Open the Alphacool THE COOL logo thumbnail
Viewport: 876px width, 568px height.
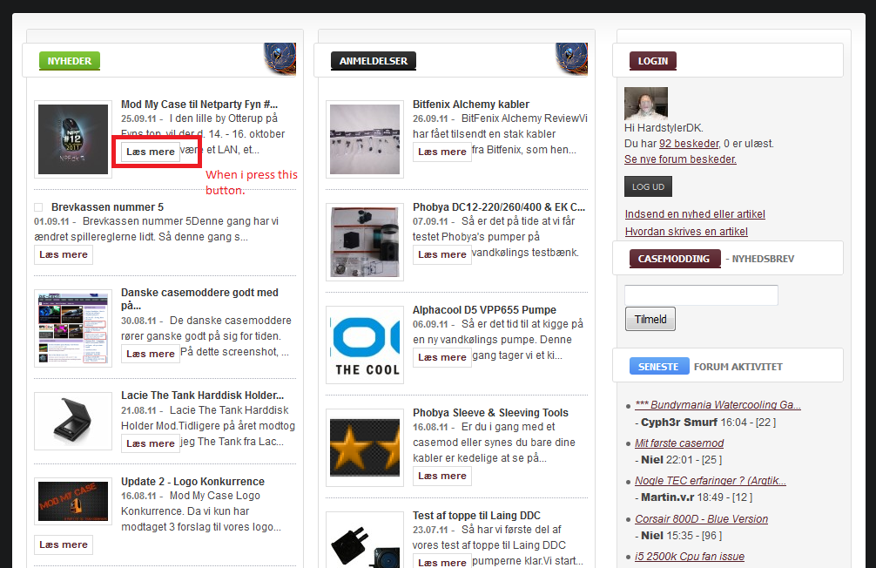(365, 345)
